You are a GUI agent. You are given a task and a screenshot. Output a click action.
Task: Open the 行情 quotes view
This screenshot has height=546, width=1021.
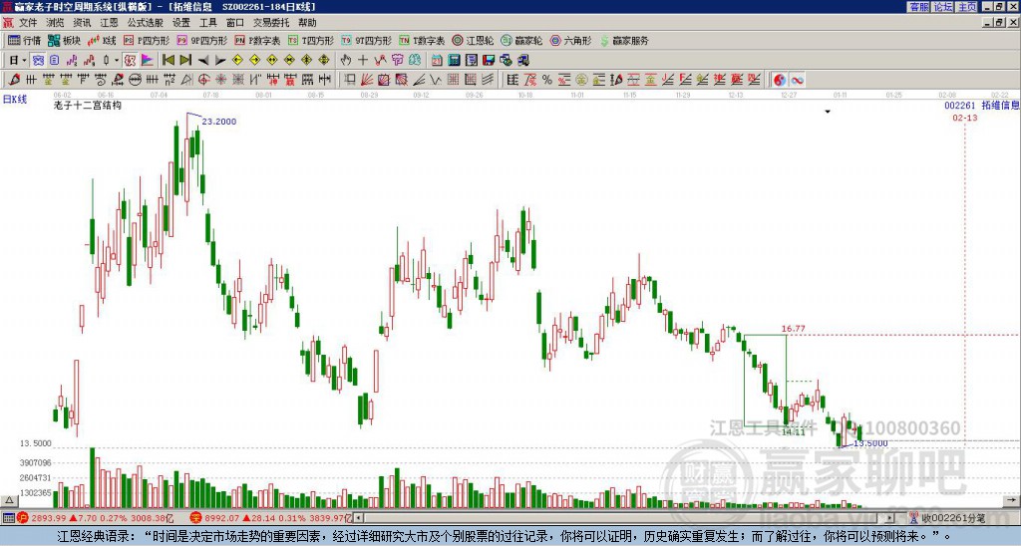25,40
